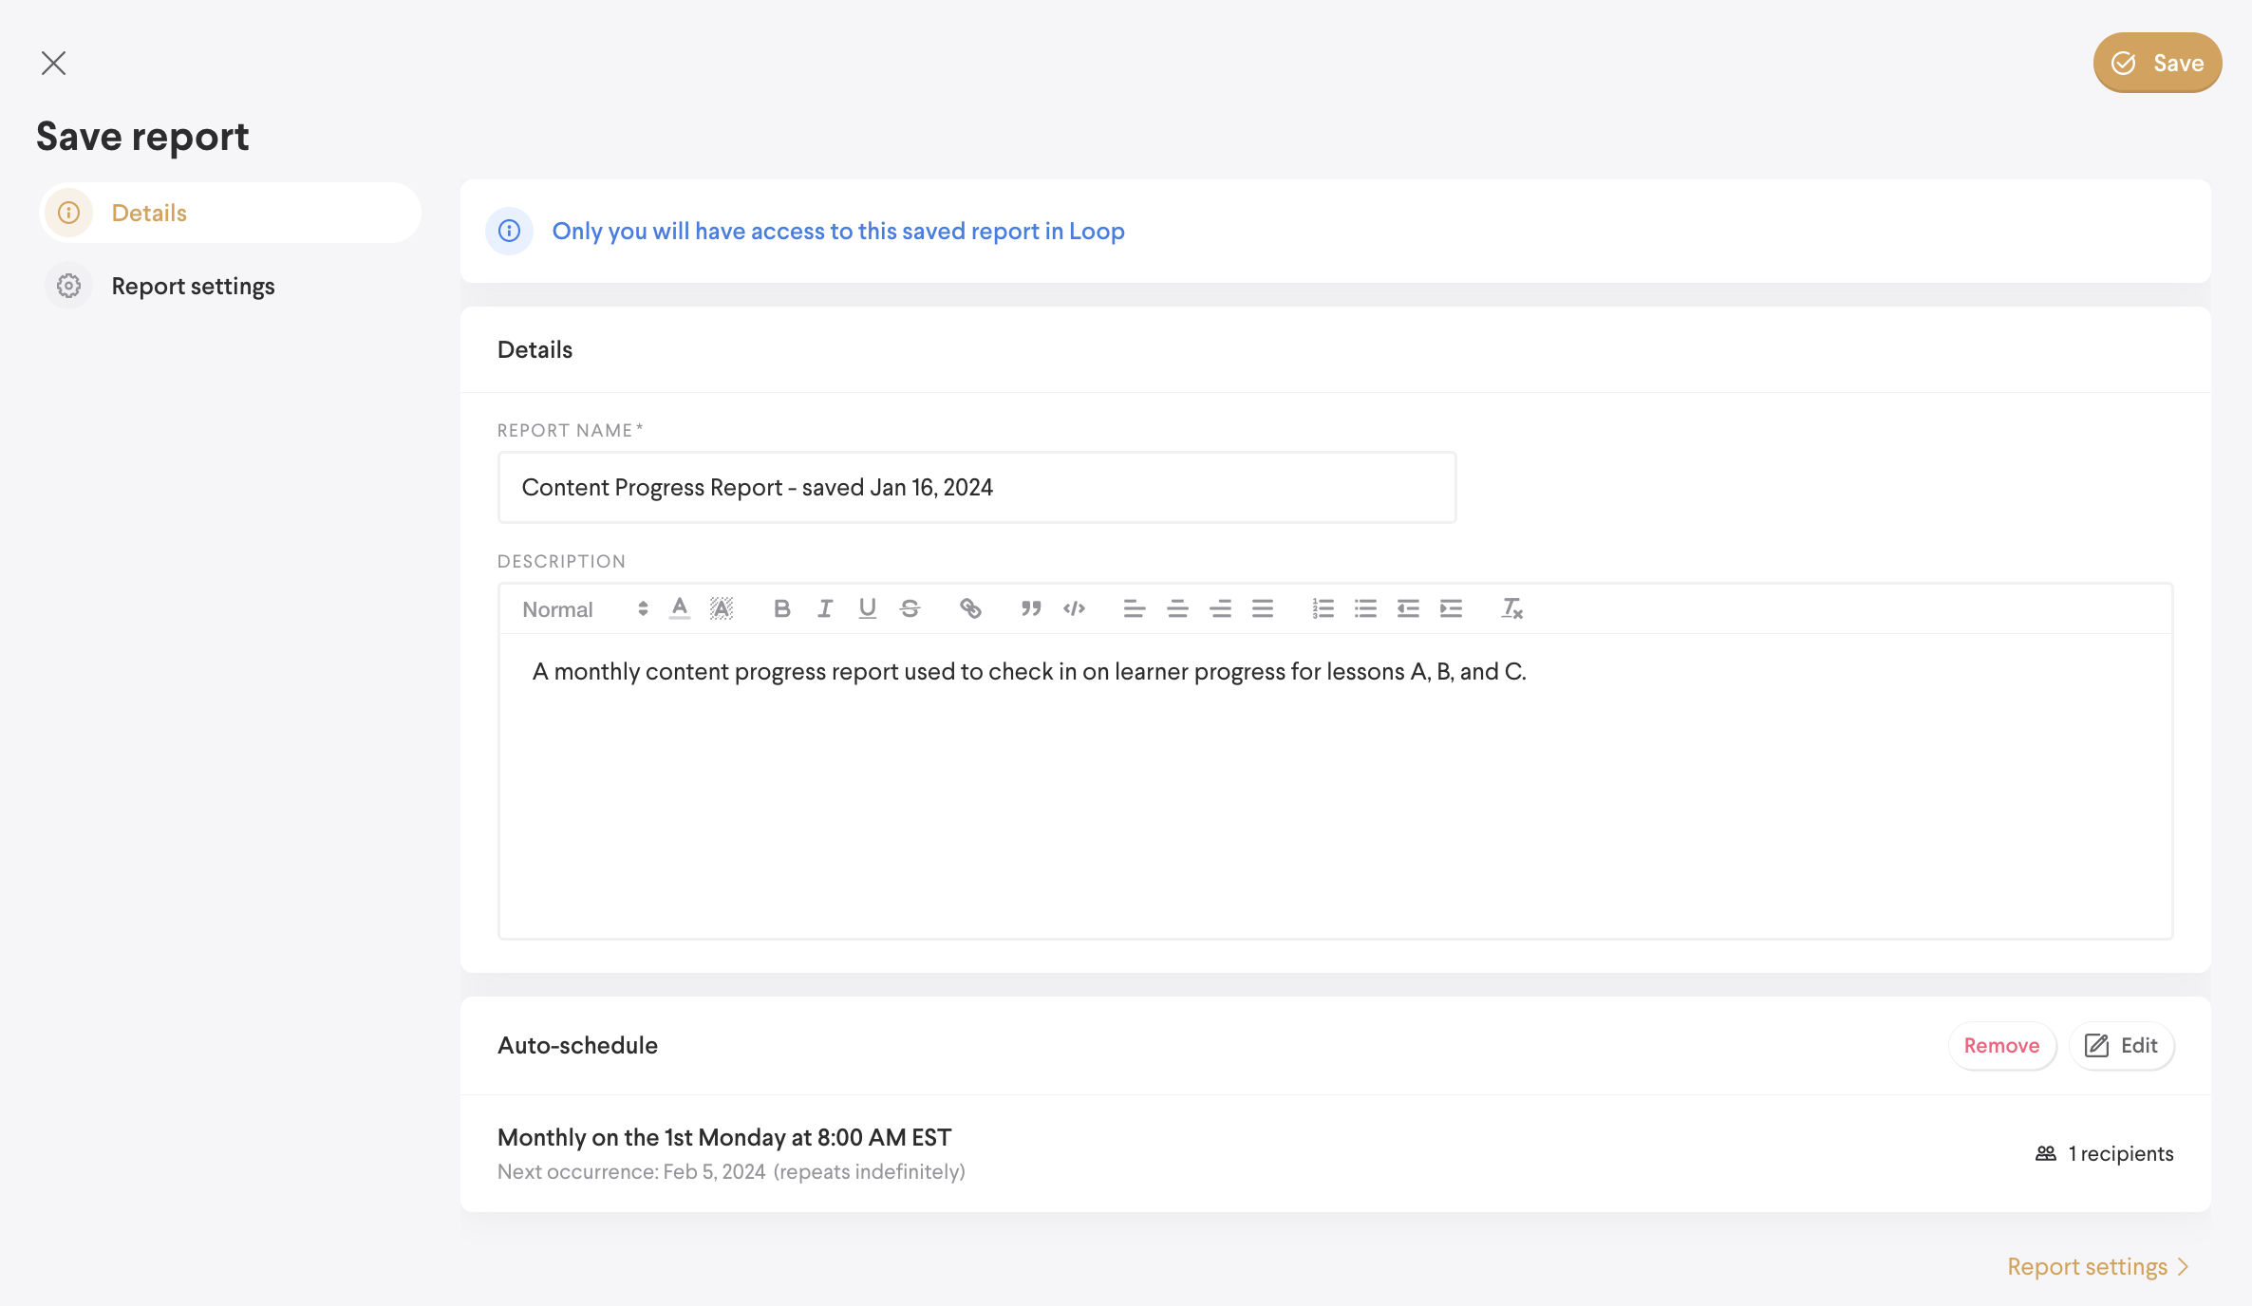The height and width of the screenshot is (1306, 2252).
Task: Insert a blockquote
Action: coord(1031,608)
